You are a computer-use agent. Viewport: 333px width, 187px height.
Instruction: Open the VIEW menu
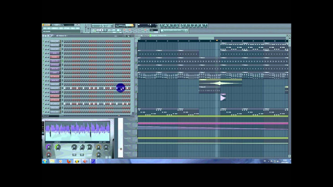click(61, 28)
